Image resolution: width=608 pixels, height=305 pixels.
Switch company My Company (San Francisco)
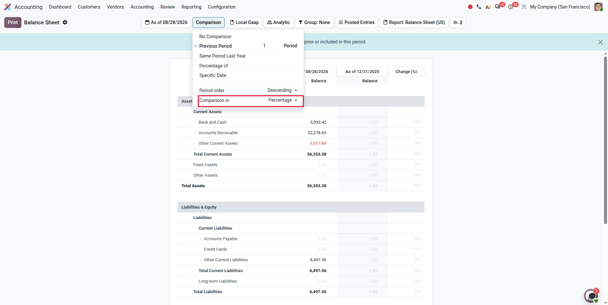[x=560, y=7]
